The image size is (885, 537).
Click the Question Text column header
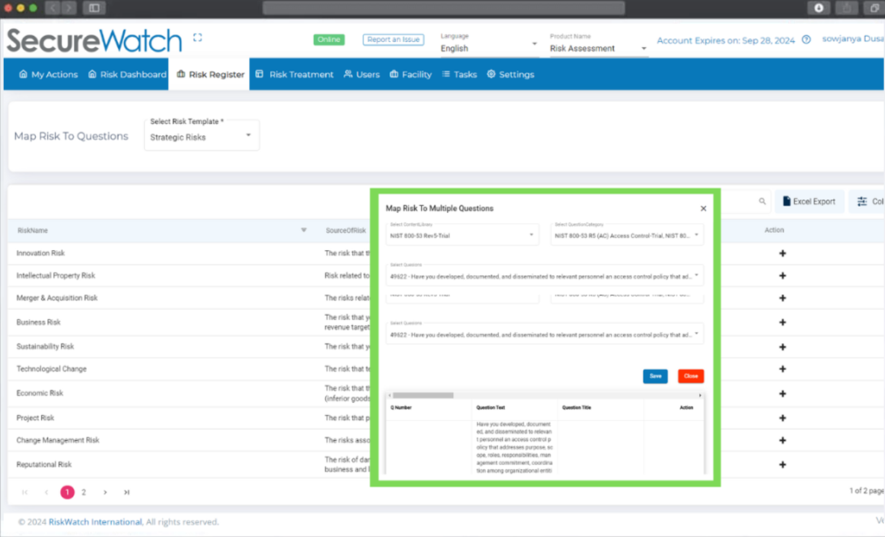point(490,408)
